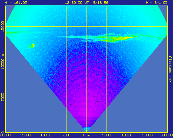Click the right-side 20000 horizontal range label
This screenshot has height=138, width=173.
(x=167, y=135)
